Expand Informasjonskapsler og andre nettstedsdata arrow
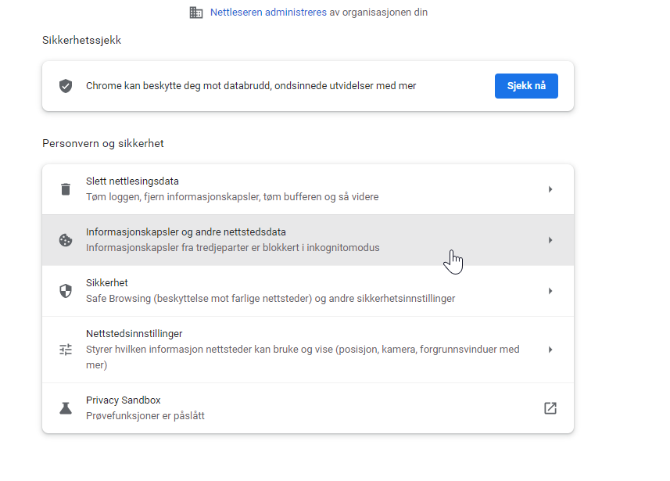670x481 pixels. [550, 240]
